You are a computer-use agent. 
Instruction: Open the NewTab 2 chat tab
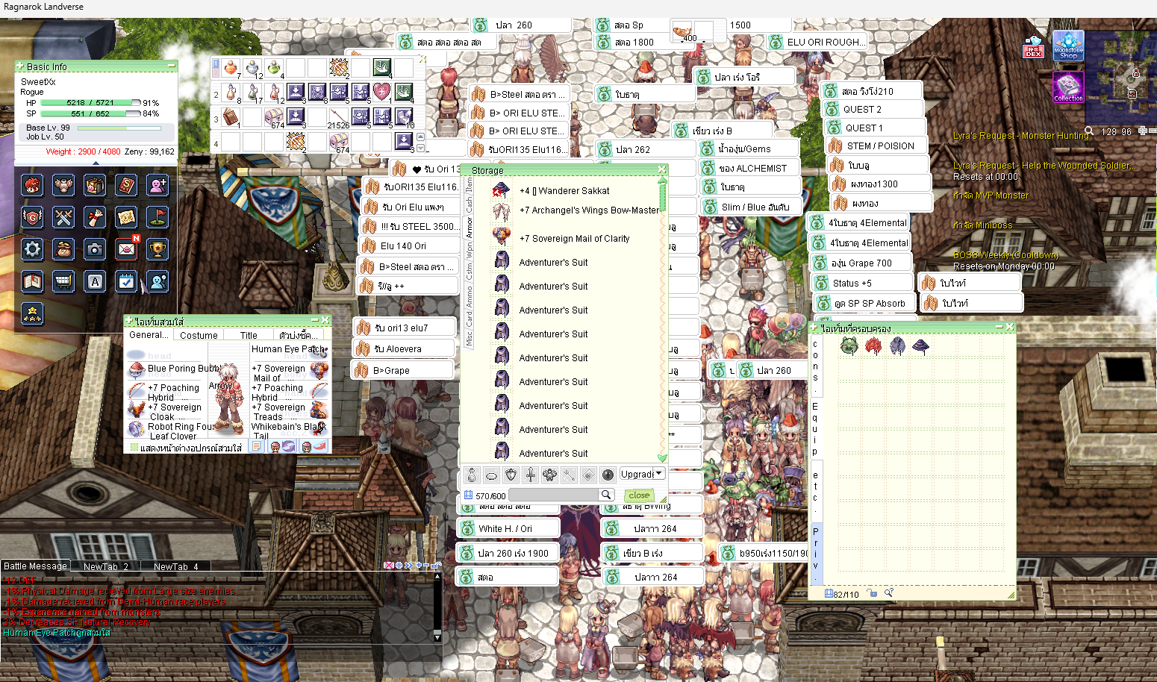click(x=106, y=566)
